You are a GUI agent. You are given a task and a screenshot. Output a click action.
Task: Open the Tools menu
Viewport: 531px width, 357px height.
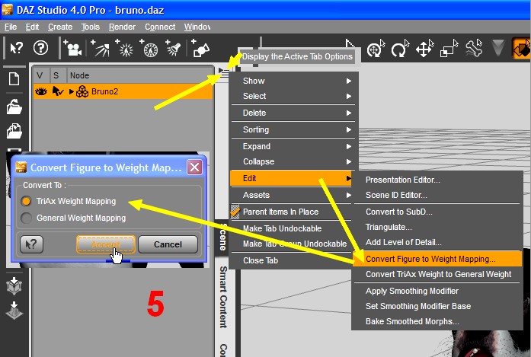click(x=91, y=27)
